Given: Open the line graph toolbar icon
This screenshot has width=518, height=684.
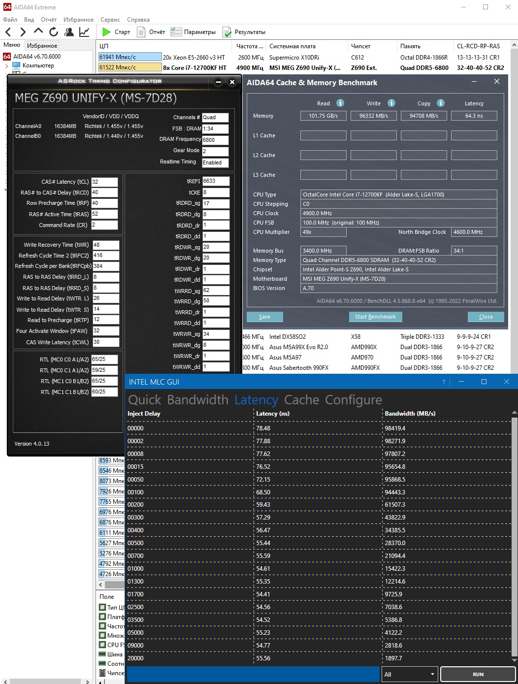Looking at the screenshot, I should 84,32.
